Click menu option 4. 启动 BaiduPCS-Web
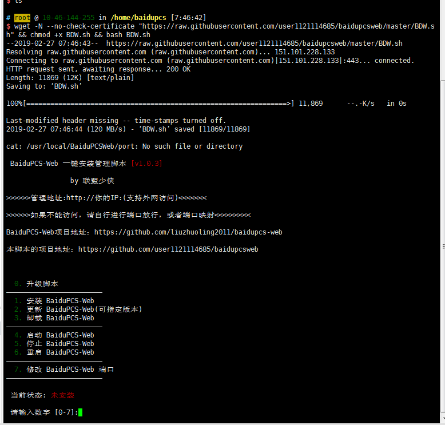Screen dimensions: 445x425 (54, 335)
